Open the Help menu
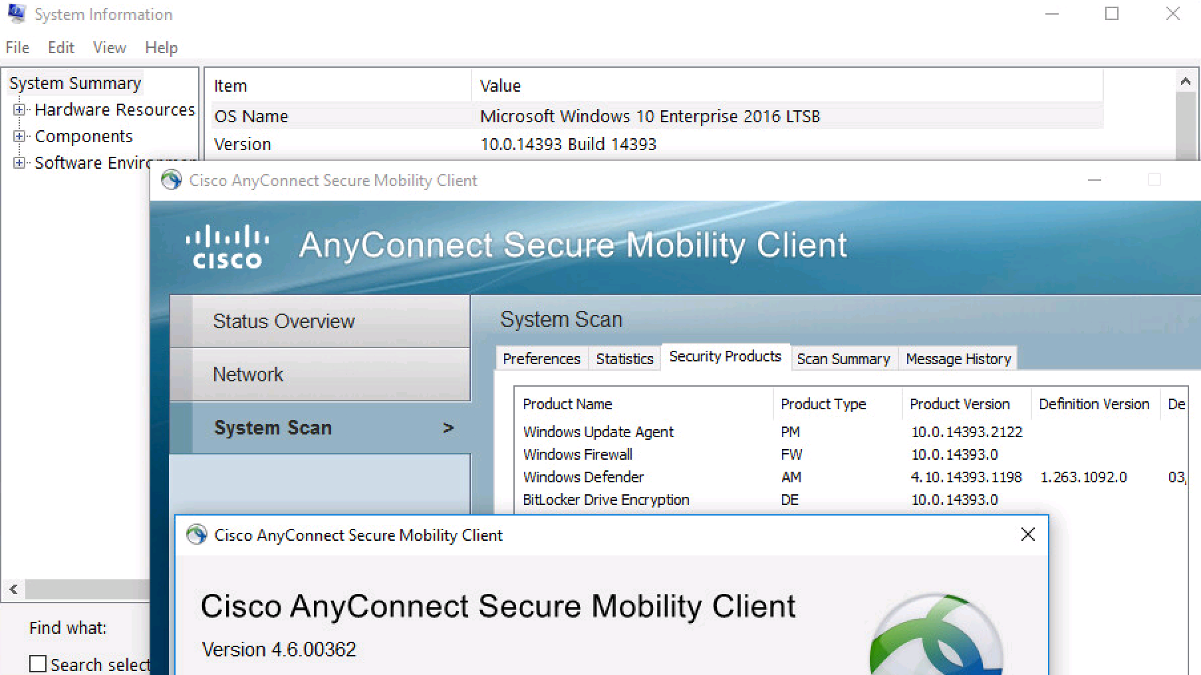The height and width of the screenshot is (675, 1201). [x=162, y=48]
